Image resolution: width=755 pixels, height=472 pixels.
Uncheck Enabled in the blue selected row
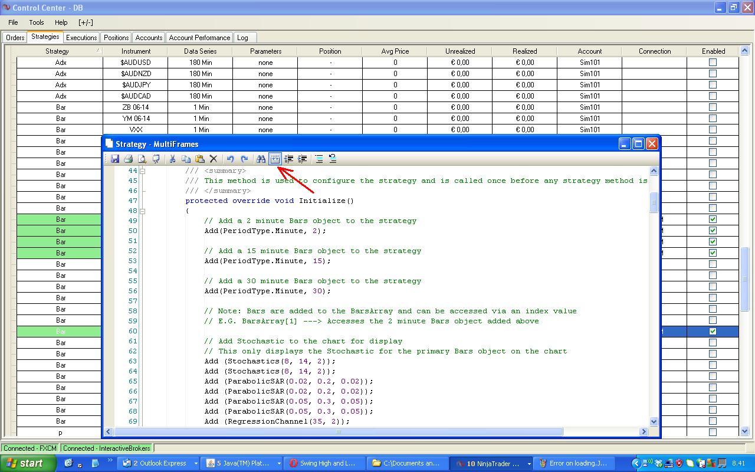click(713, 331)
